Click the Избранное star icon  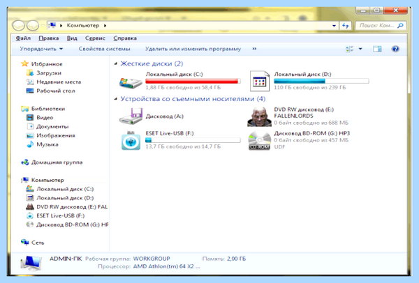24,63
